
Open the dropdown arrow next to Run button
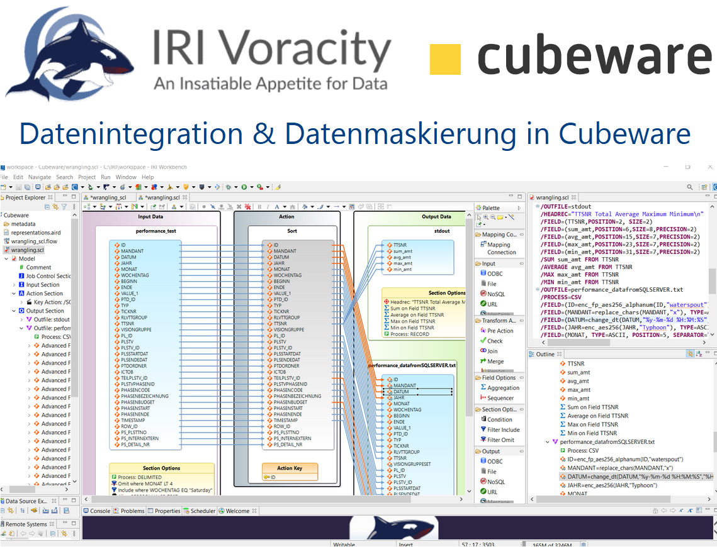point(251,187)
